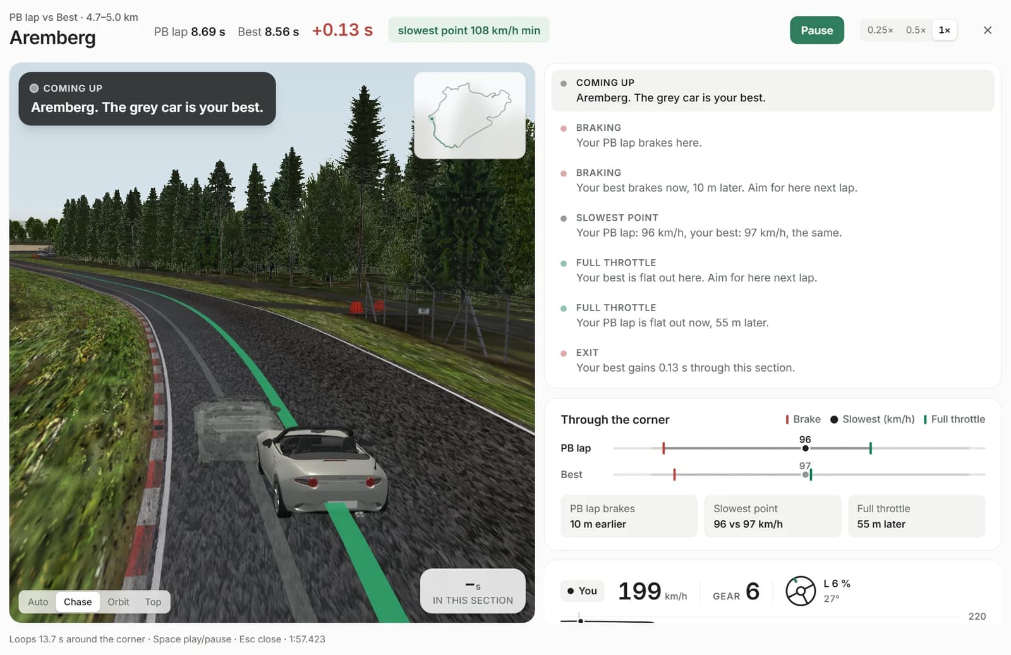The image size is (1011, 655).
Task: Click the 'In this section' time delta box
Action: [473, 591]
